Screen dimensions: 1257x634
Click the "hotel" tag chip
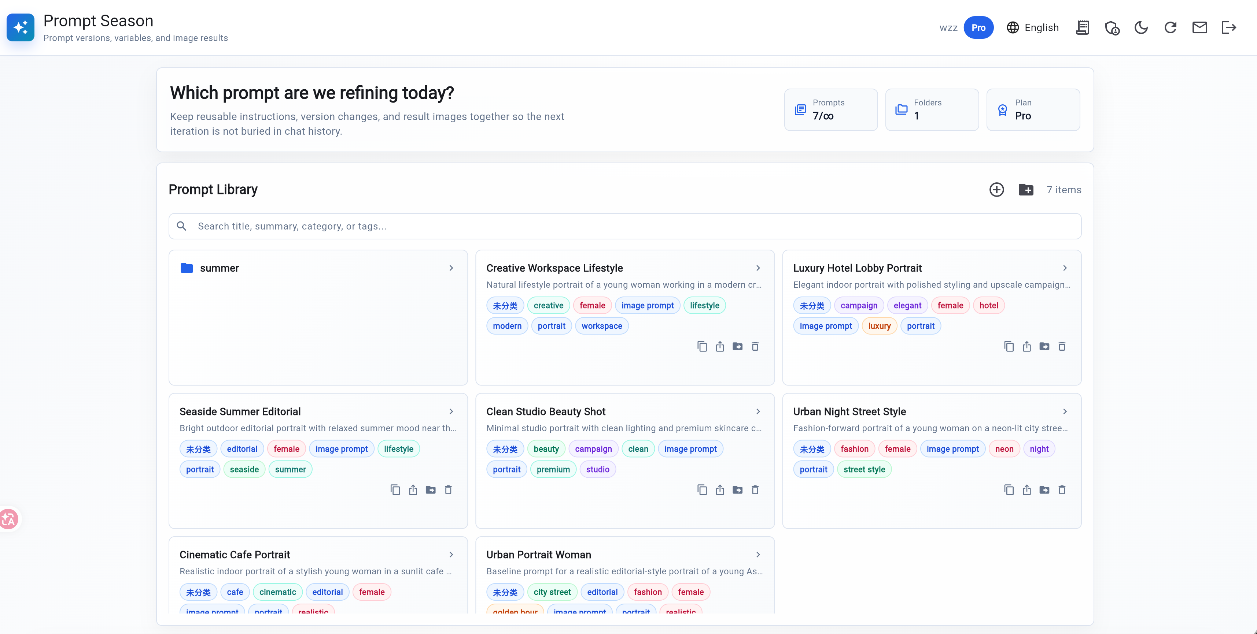pos(989,306)
